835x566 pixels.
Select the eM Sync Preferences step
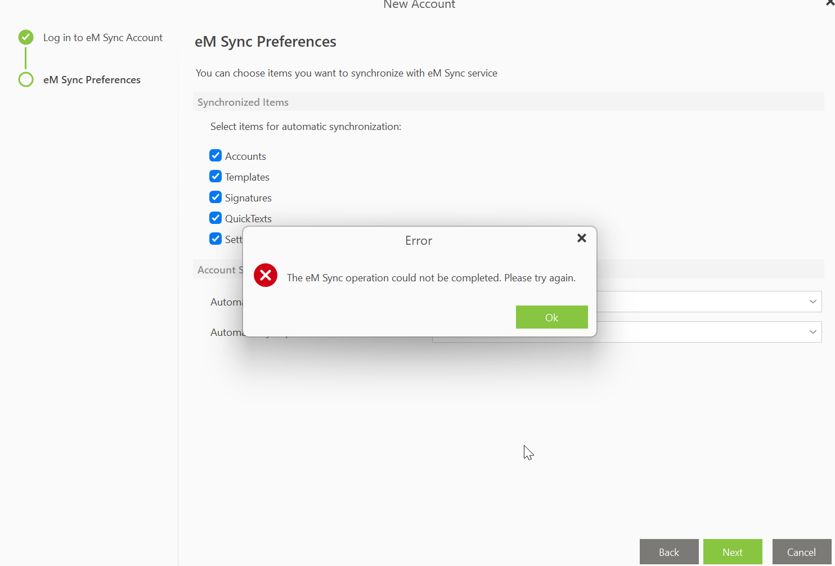coord(92,80)
